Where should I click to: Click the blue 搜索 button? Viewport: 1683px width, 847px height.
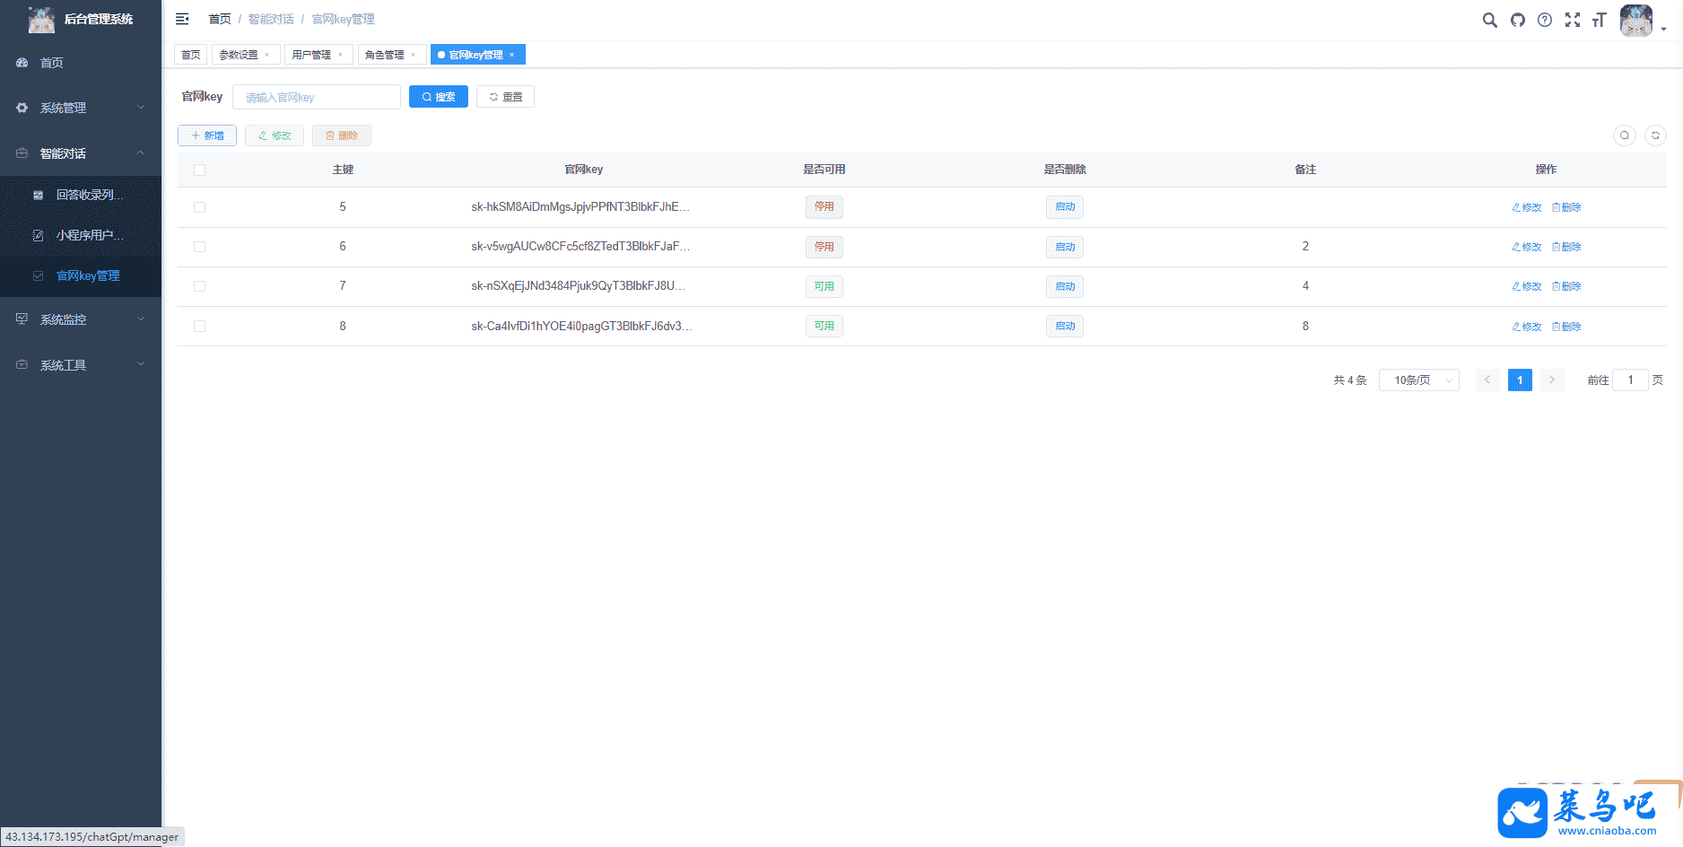point(438,97)
